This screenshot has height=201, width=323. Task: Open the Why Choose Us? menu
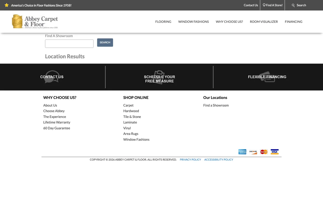point(229,22)
